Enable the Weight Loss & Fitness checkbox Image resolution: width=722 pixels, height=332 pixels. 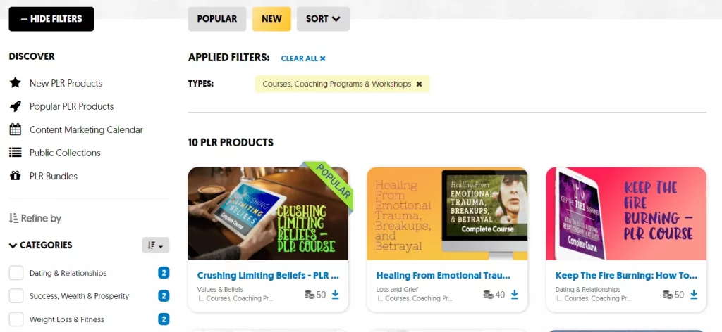point(16,319)
